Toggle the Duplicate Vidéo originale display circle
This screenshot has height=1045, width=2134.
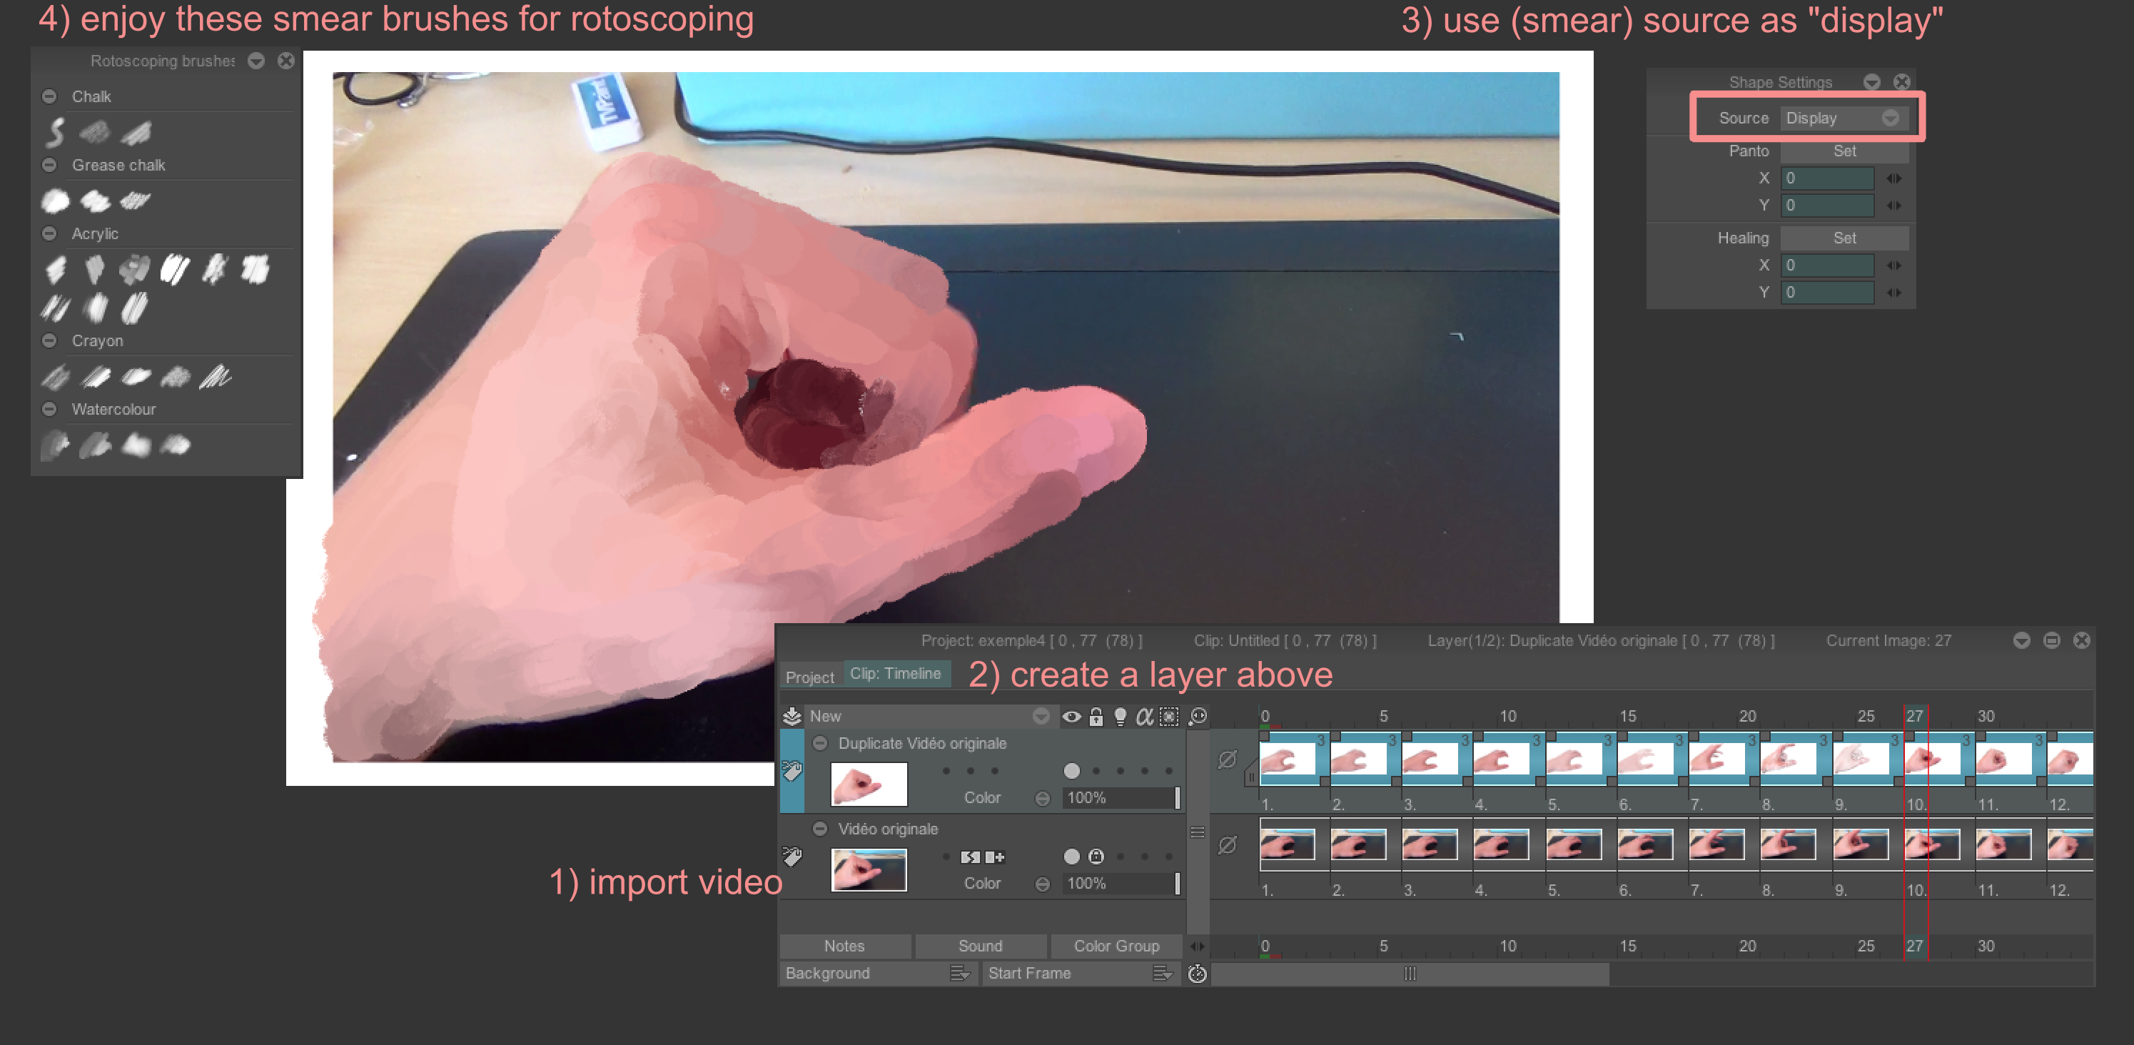coord(1071,771)
